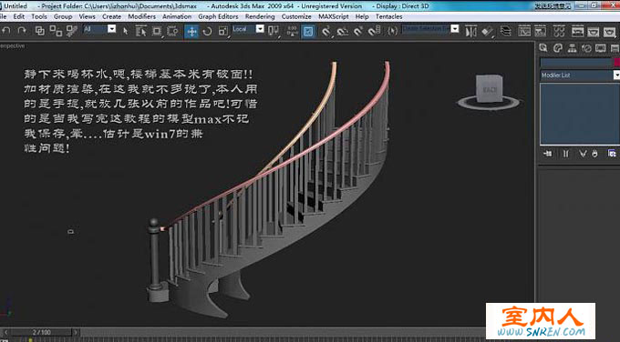
Task: Select the Select and Move tool
Action: pyautogui.click(x=191, y=31)
